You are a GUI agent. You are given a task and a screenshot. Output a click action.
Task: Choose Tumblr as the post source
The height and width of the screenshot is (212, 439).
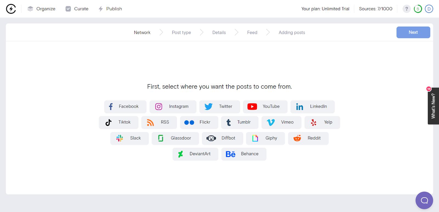click(x=240, y=123)
